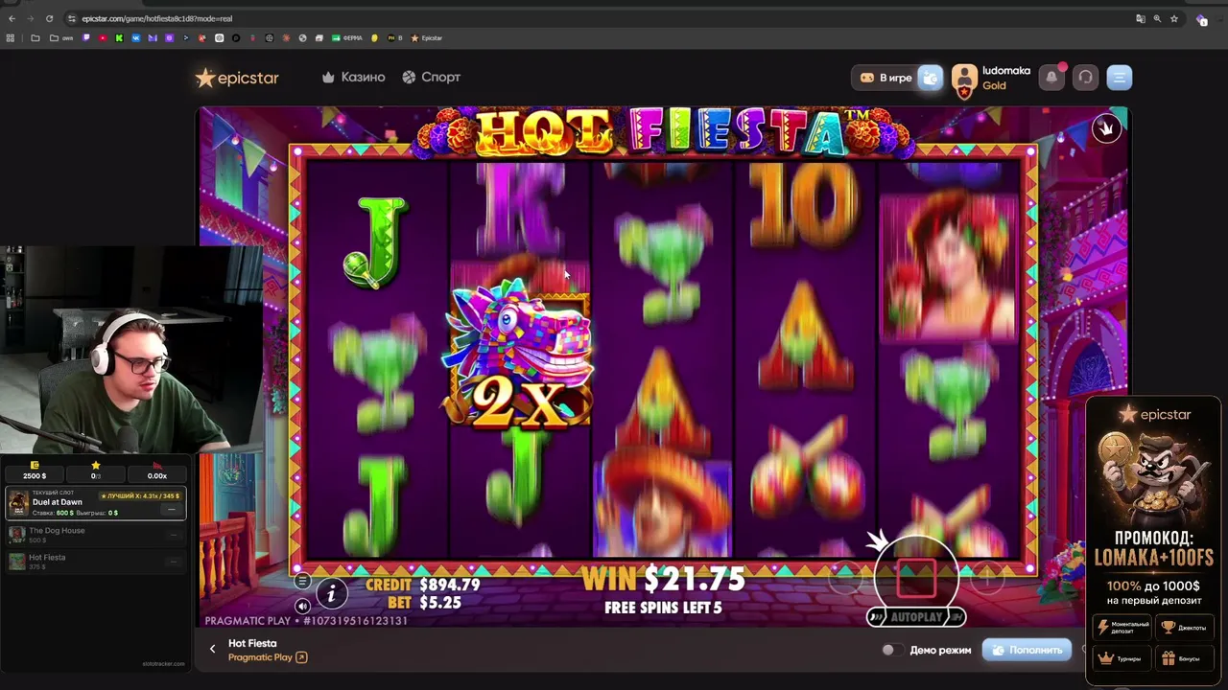Click the 2x piñata wild symbol
The height and width of the screenshot is (690, 1228).
point(520,353)
